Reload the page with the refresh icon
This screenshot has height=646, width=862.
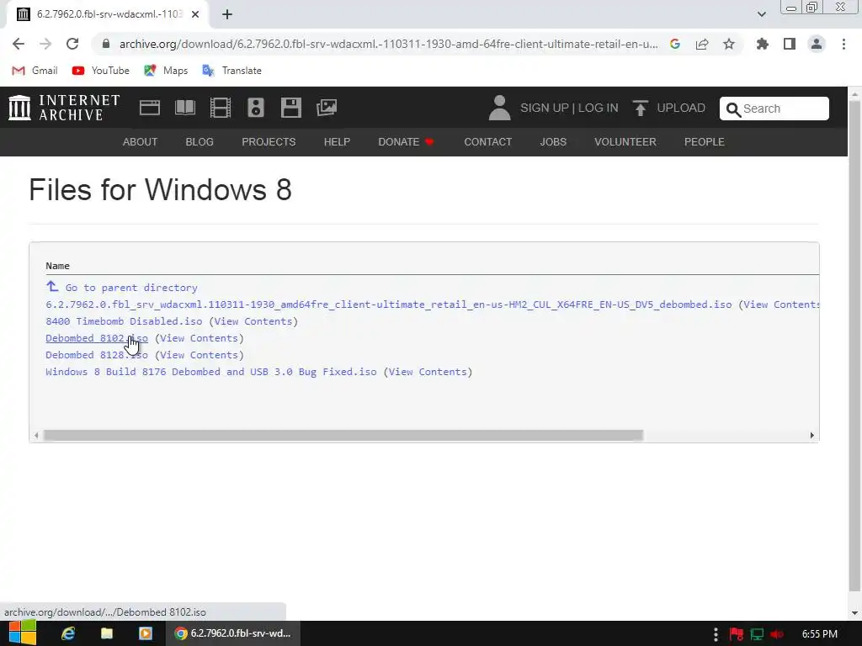[x=72, y=44]
